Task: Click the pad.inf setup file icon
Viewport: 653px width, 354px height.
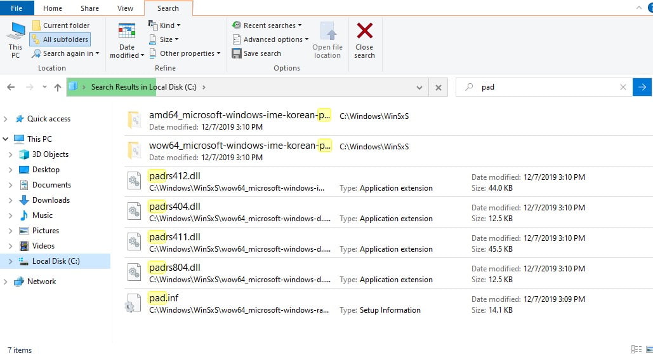Action: pyautogui.click(x=134, y=303)
